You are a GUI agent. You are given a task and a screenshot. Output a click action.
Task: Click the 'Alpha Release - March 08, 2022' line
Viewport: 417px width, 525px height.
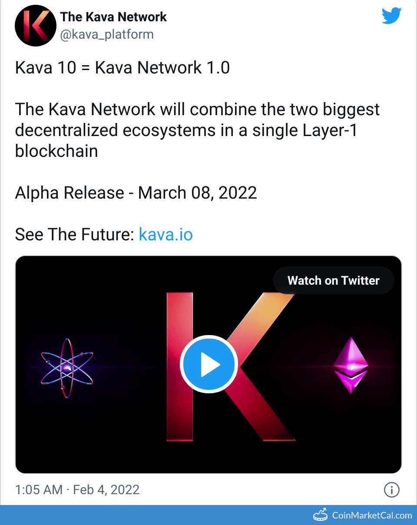[136, 193]
